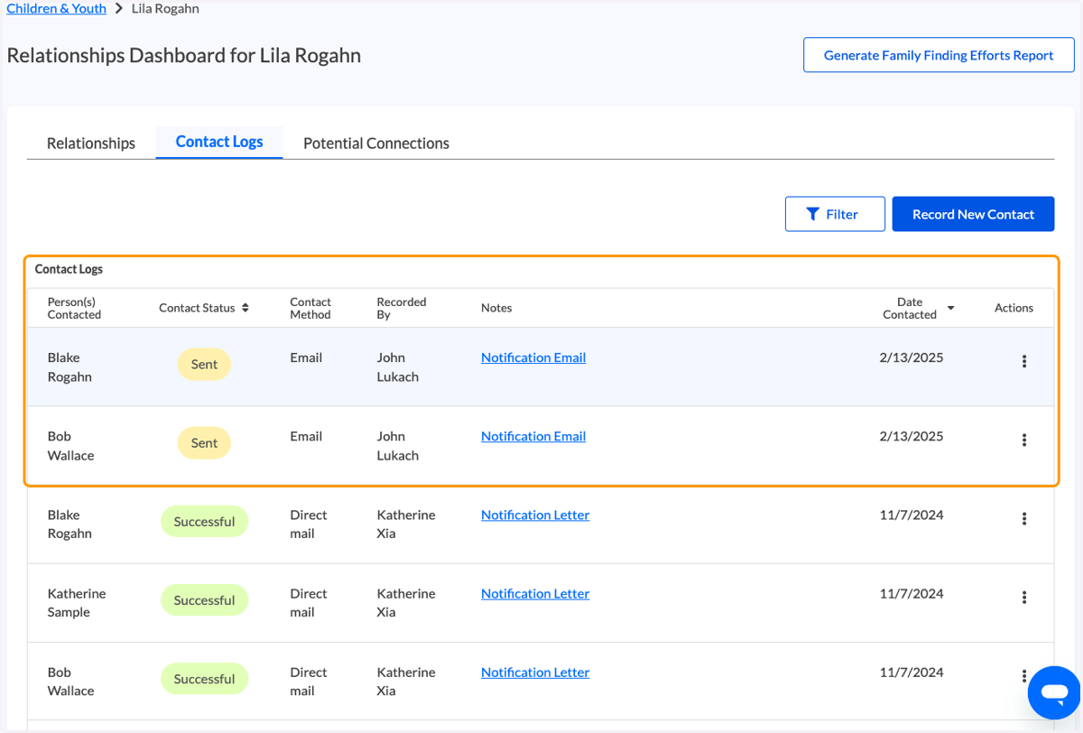Click Successful badge in Blake Rogahn row

[x=204, y=521]
